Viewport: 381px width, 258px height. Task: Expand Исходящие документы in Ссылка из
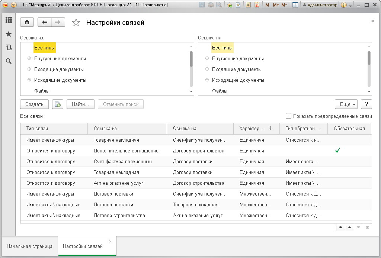29,80
